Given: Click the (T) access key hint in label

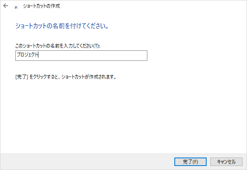Looking at the screenshot, I should 96,46.
